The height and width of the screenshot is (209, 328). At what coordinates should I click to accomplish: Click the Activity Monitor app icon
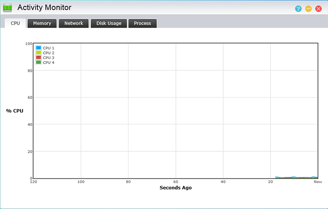(8, 8)
